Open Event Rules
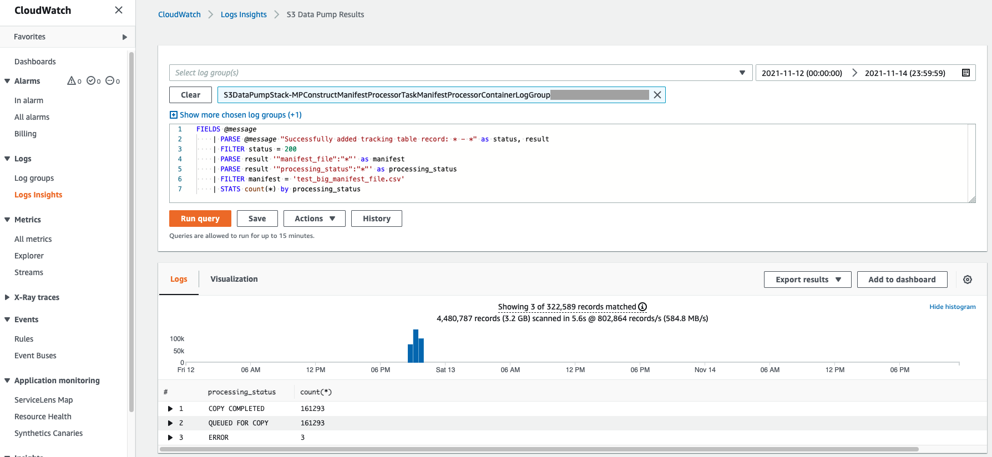Screen dimensions: 992x457 tap(24, 339)
